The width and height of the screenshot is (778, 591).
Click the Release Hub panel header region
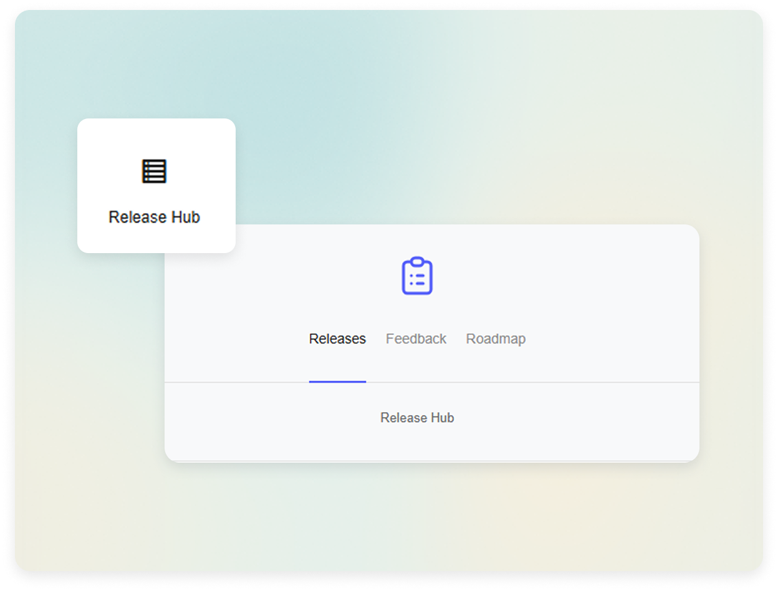coord(432,281)
